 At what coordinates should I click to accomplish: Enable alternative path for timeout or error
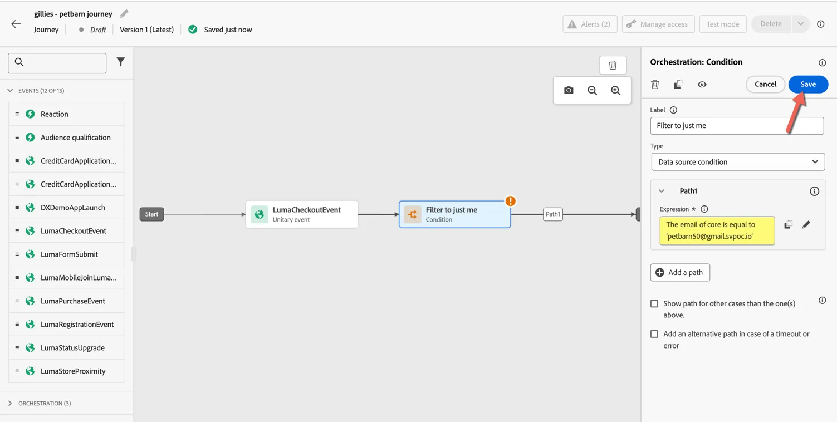click(654, 334)
